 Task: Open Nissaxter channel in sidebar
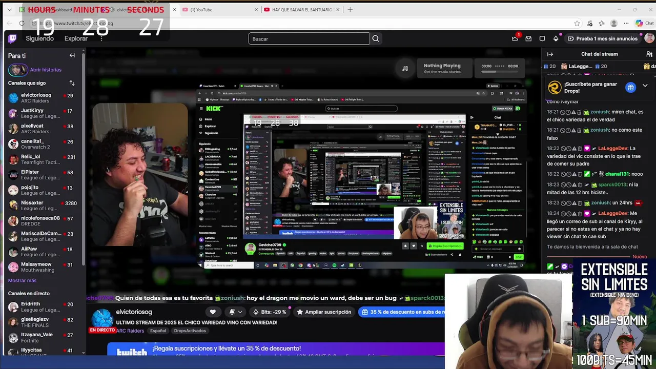tap(43, 206)
